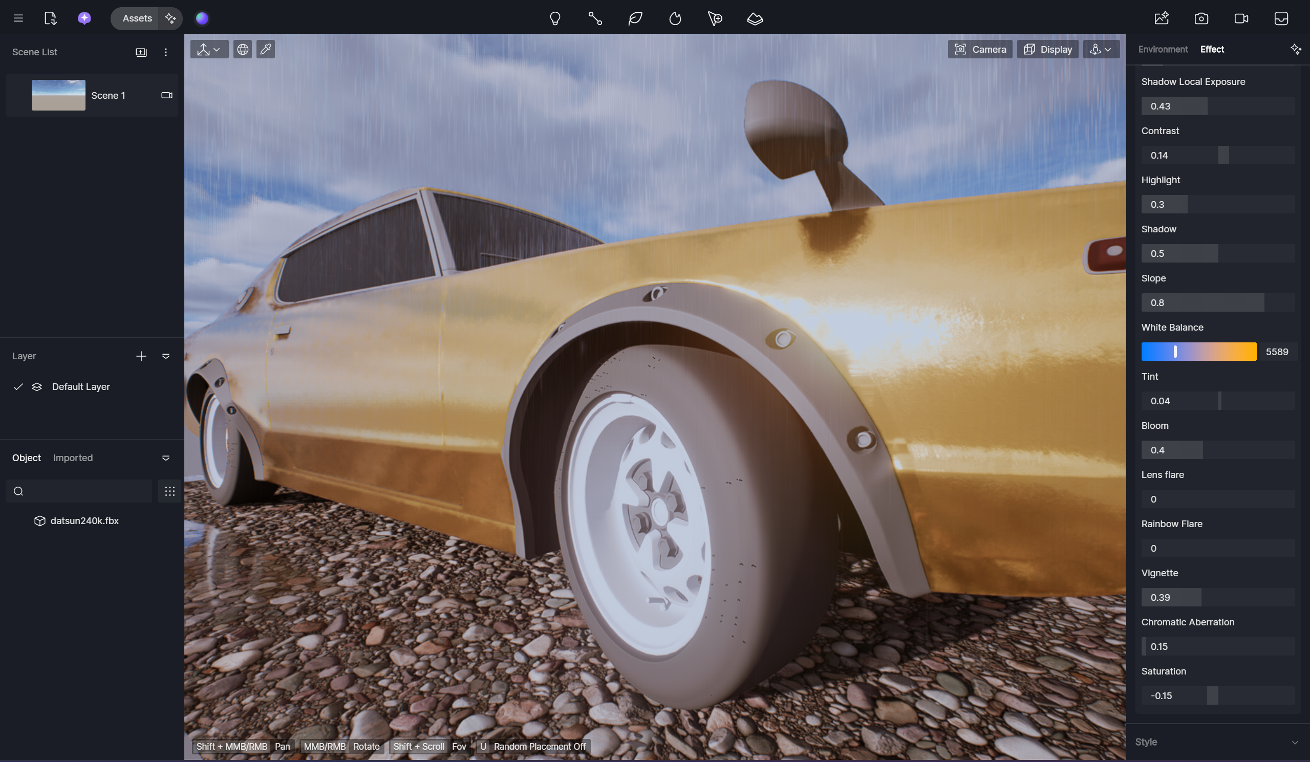This screenshot has width=1310, height=762.
Task: Click the globe toggle in viewport toolbar
Action: tap(243, 49)
